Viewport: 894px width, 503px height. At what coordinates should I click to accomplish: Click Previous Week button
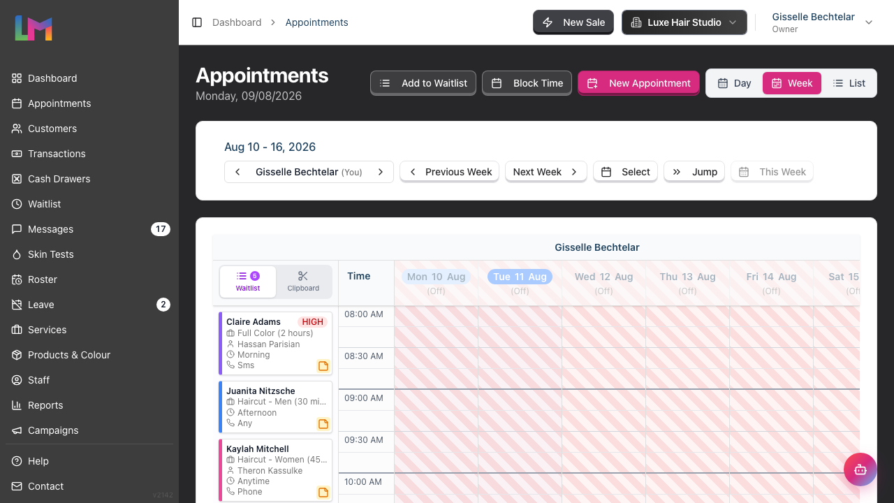click(x=449, y=172)
